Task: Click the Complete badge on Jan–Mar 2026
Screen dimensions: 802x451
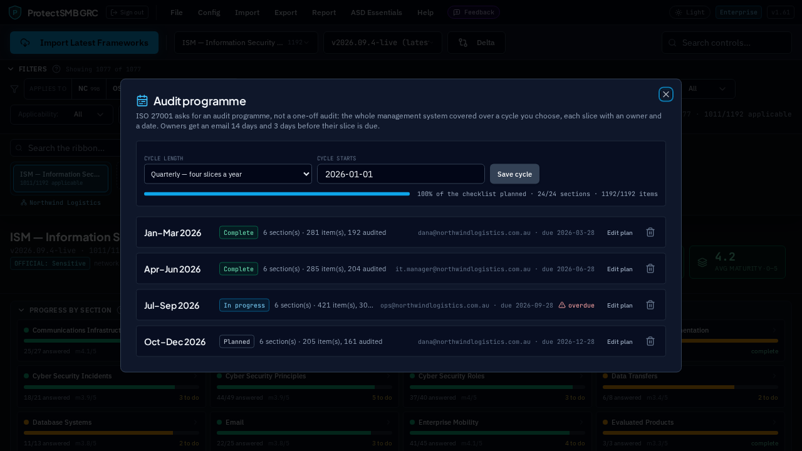Action: pos(239,232)
